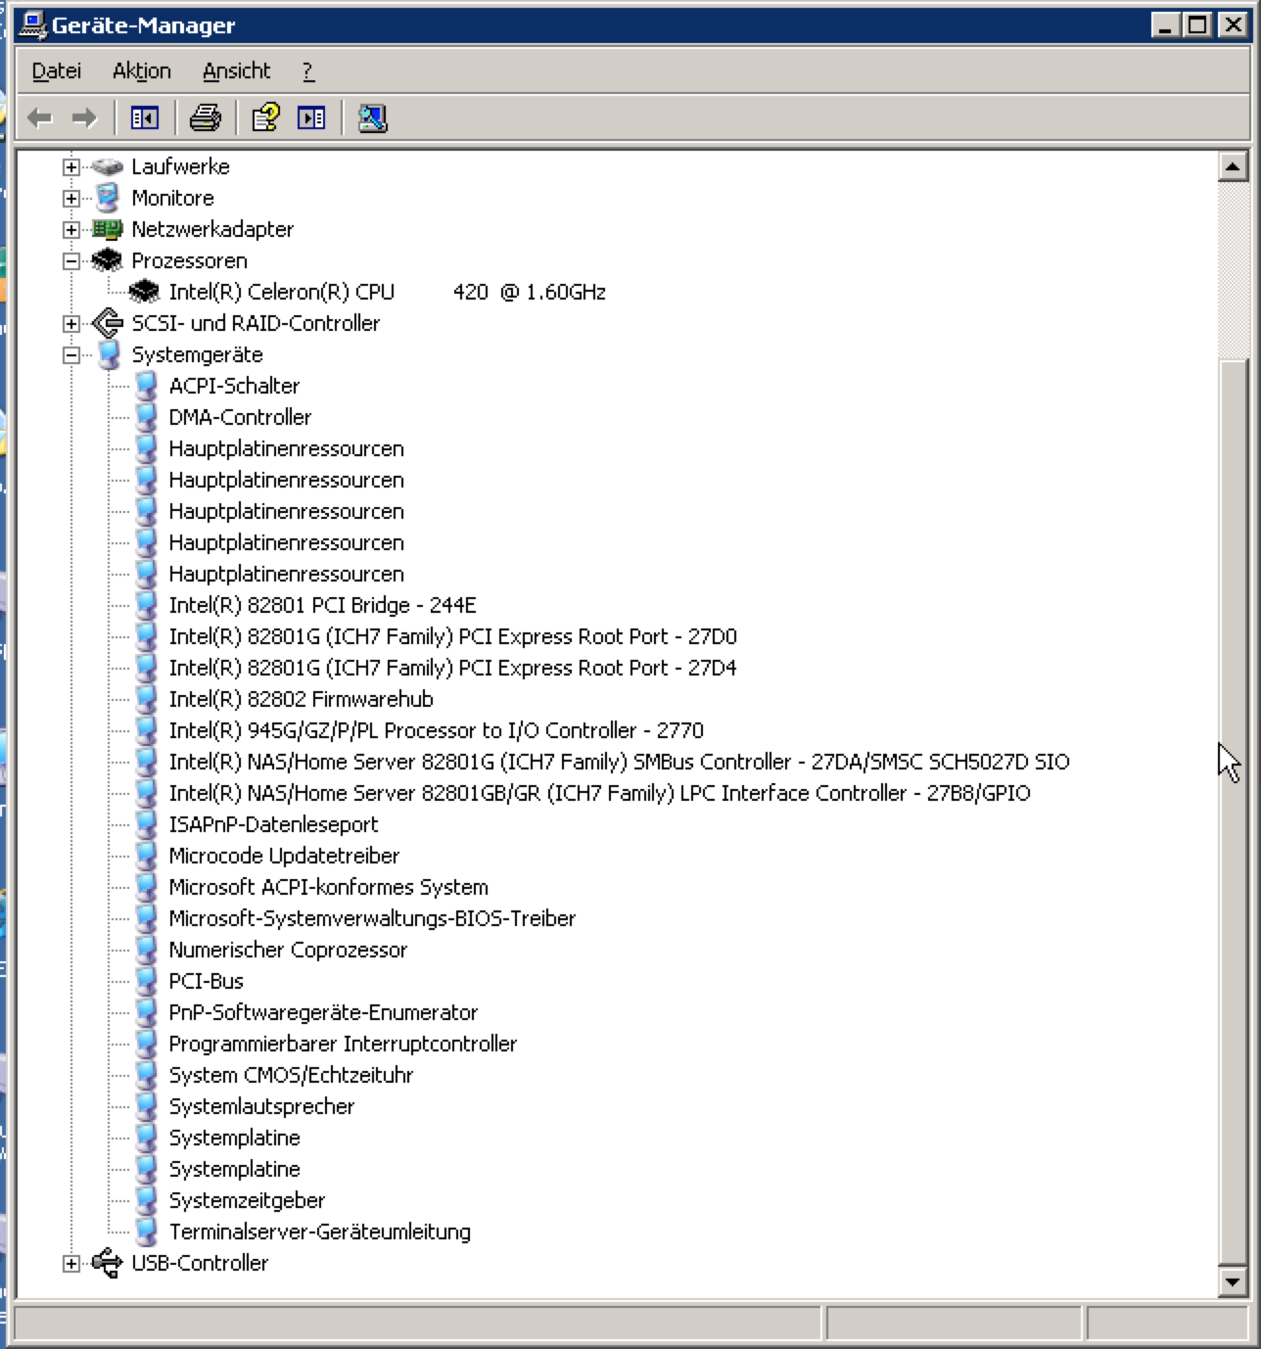This screenshot has height=1349, width=1261.
Task: Expand SCSI- und RAID-Controller node
Action: click(x=71, y=324)
